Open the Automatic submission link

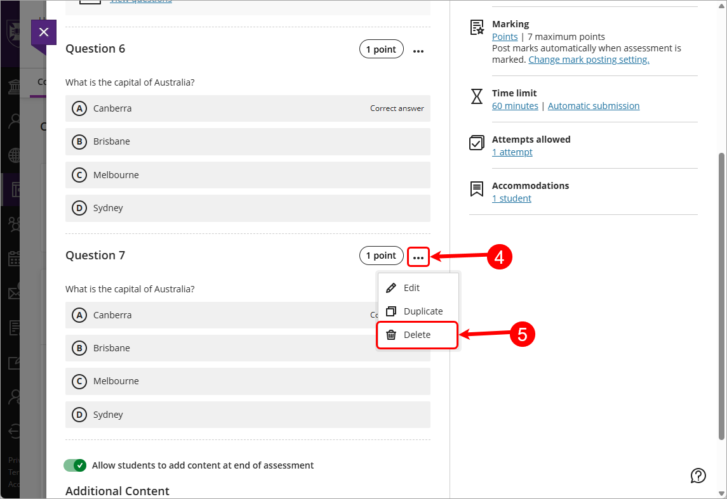click(594, 106)
